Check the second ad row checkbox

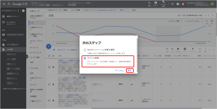click(x=49, y=84)
